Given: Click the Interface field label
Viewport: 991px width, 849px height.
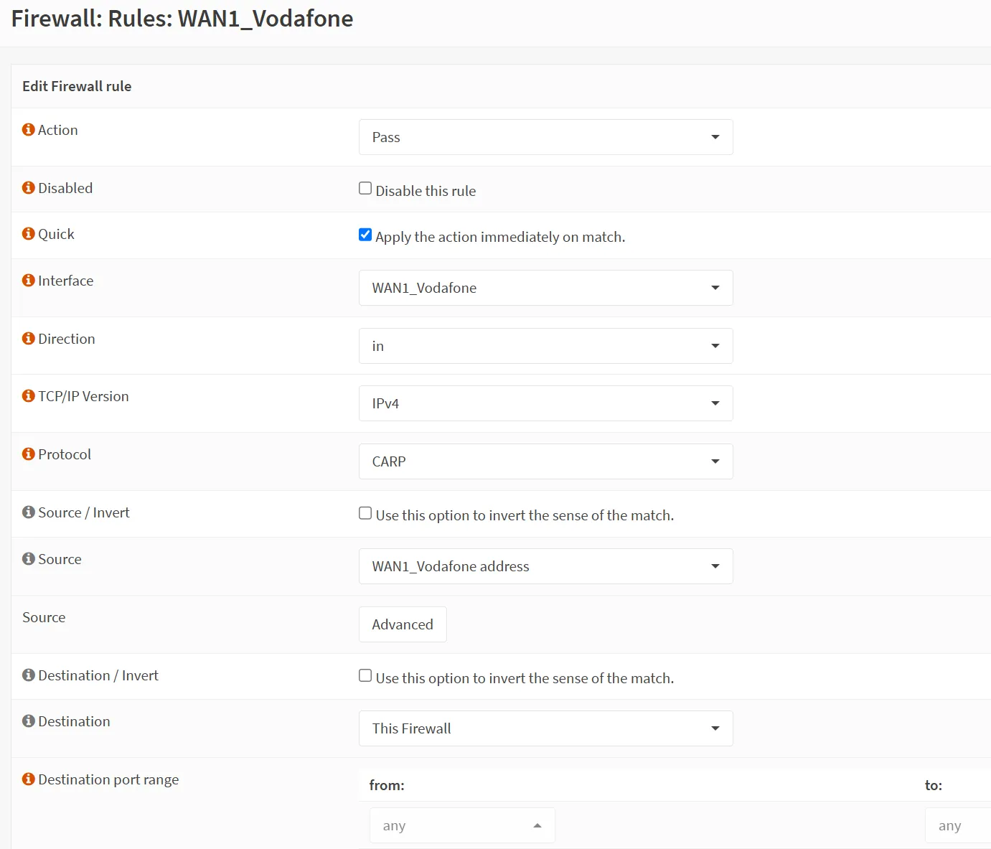Looking at the screenshot, I should pos(66,281).
